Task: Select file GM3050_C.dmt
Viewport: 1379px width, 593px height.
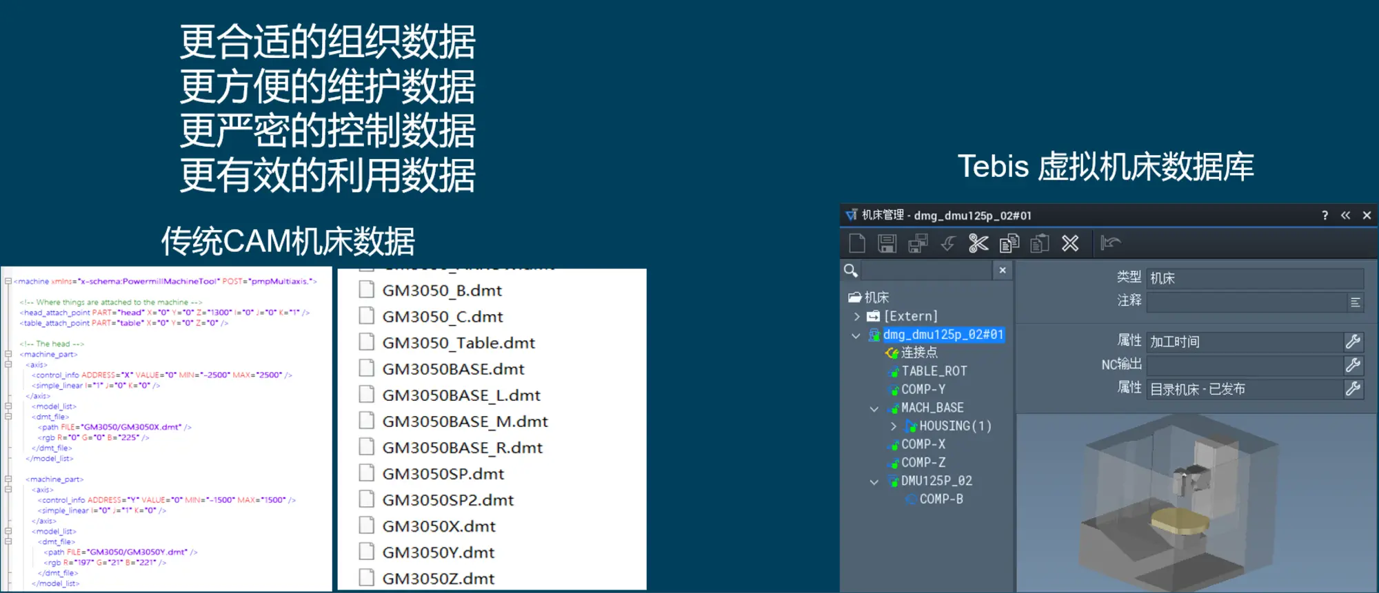Action: coord(443,317)
